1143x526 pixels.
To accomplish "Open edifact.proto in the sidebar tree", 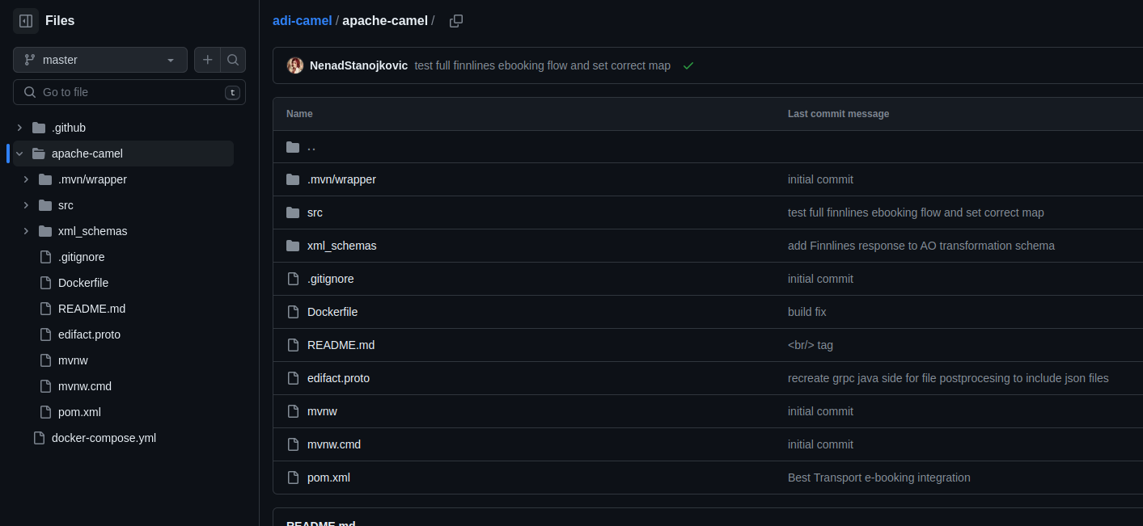I will pos(89,335).
